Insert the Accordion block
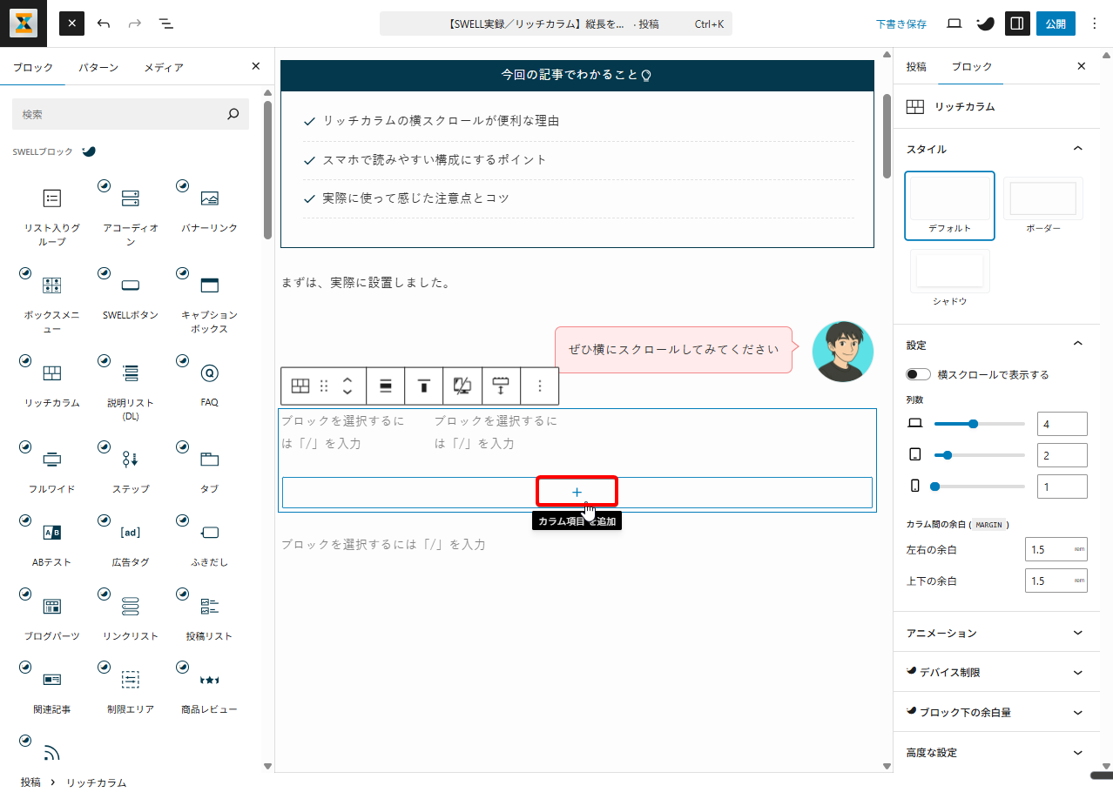 (x=131, y=198)
